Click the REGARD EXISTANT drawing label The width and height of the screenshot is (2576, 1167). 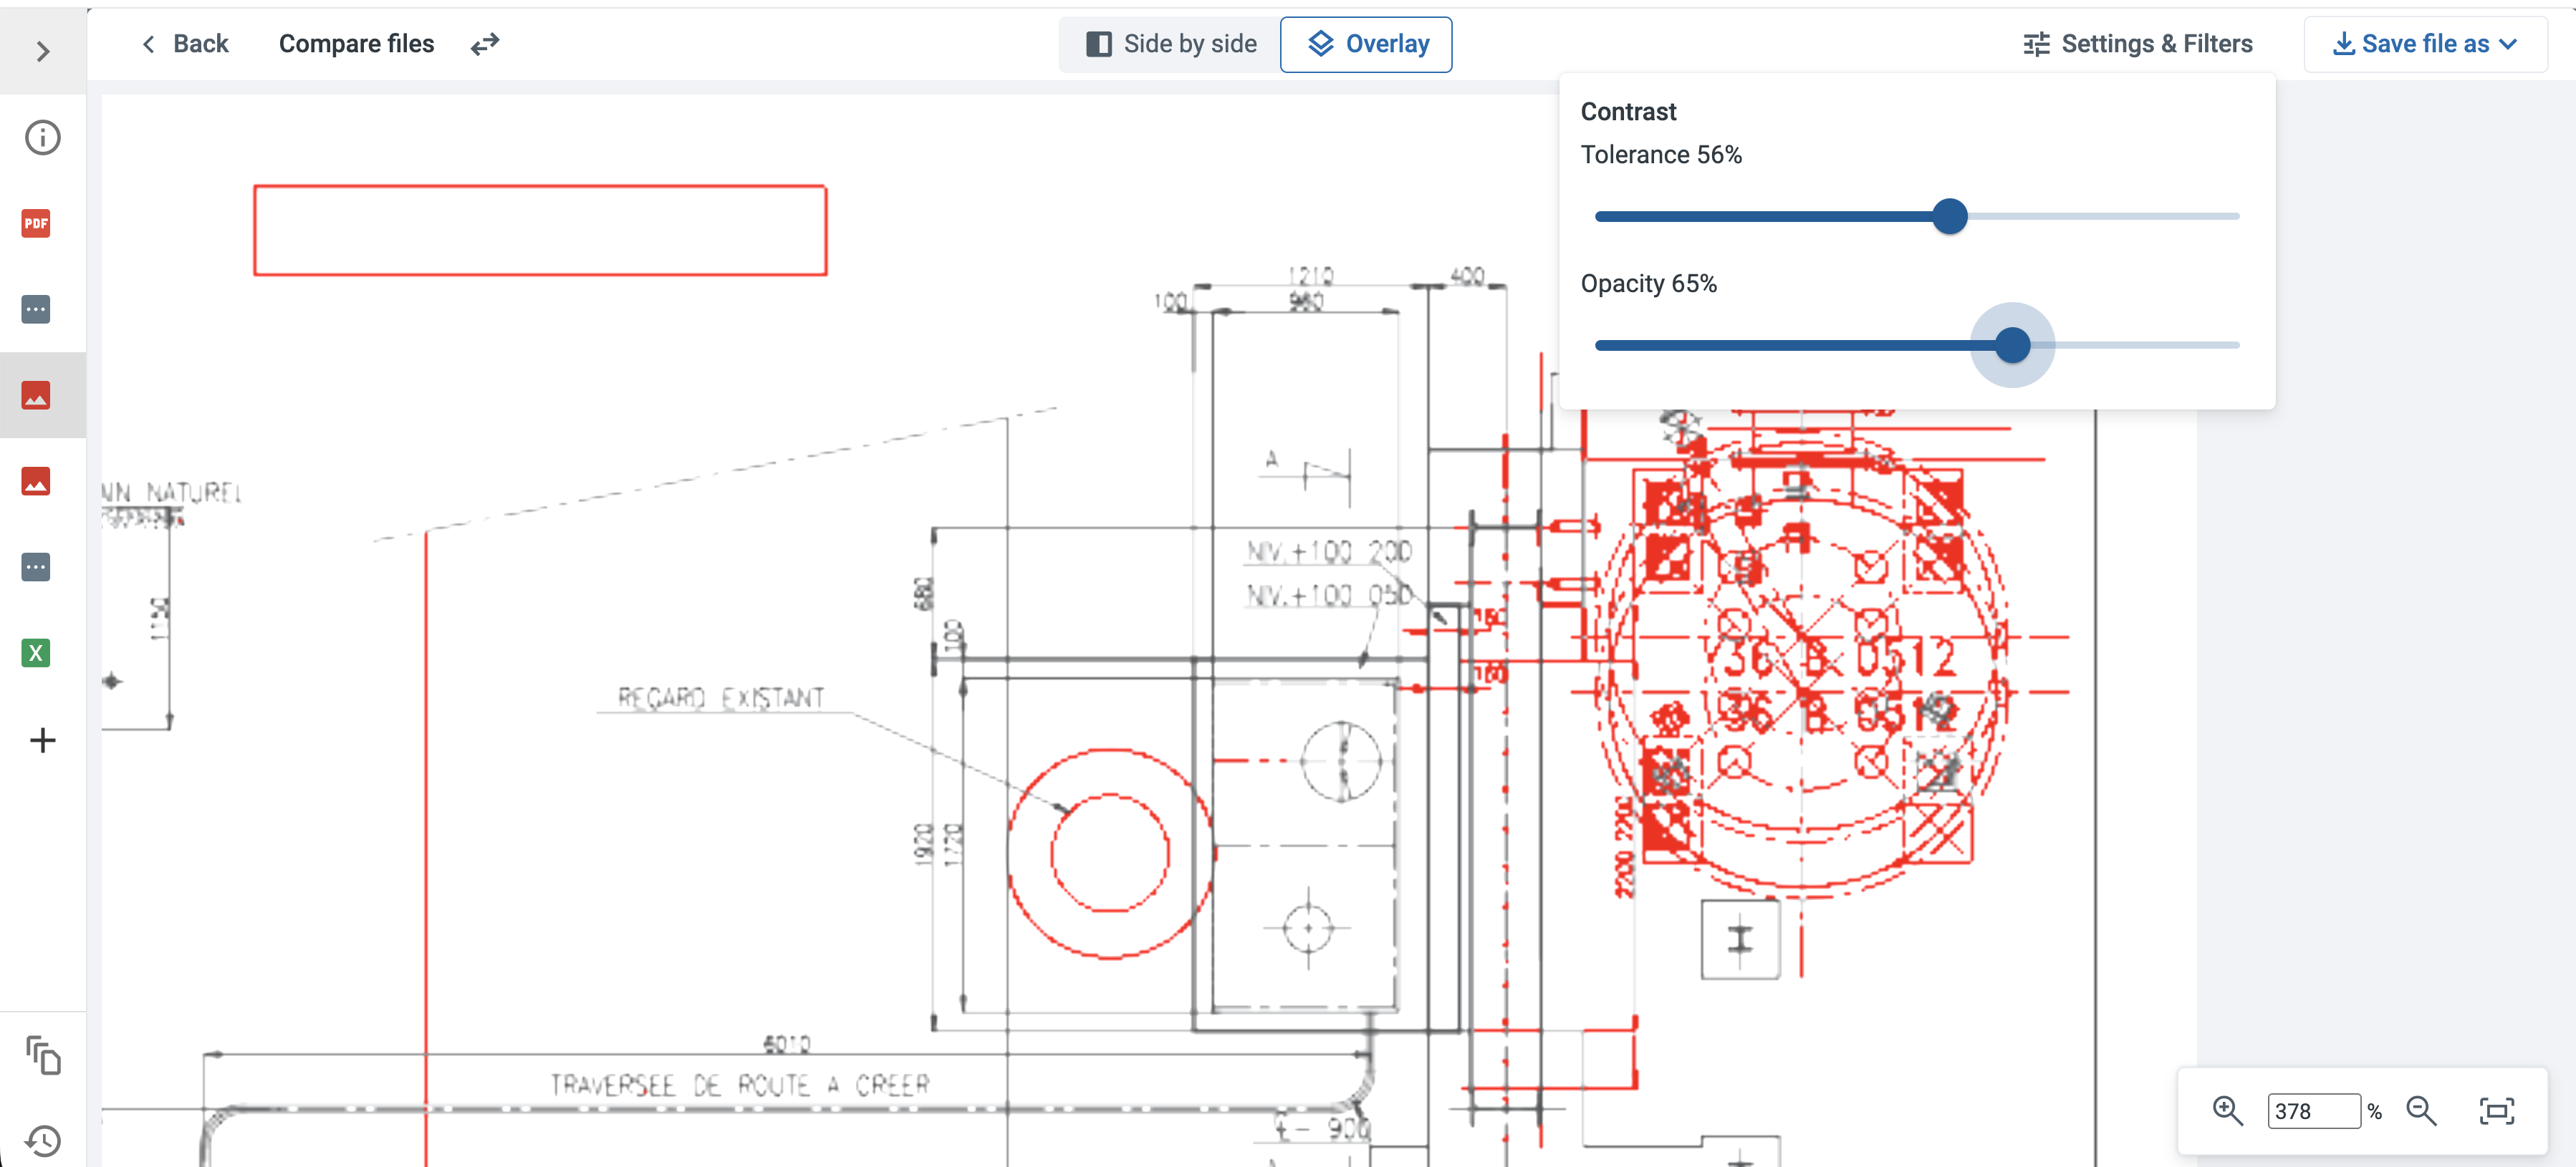pyautogui.click(x=721, y=697)
